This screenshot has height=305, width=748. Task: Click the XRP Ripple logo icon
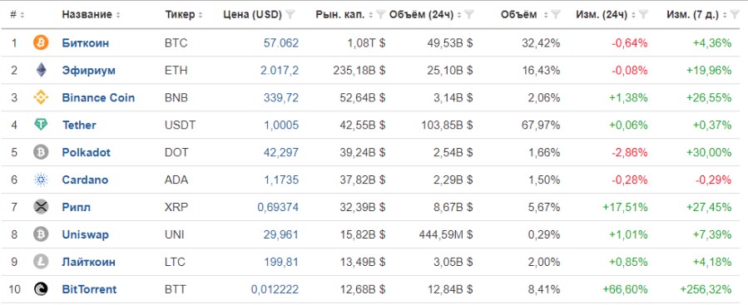pyautogui.click(x=41, y=207)
